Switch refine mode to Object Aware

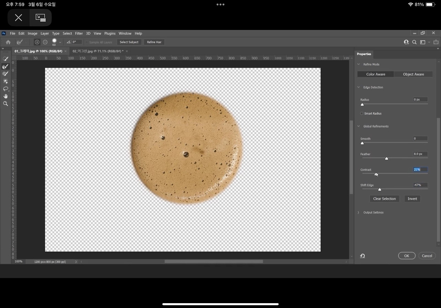[413, 74]
